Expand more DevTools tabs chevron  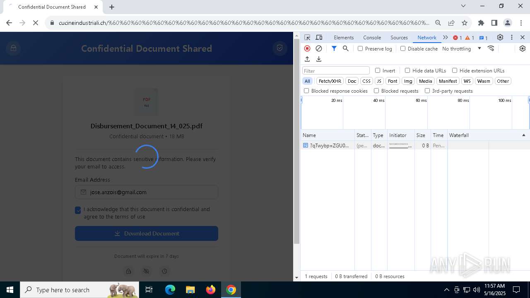(x=446, y=37)
